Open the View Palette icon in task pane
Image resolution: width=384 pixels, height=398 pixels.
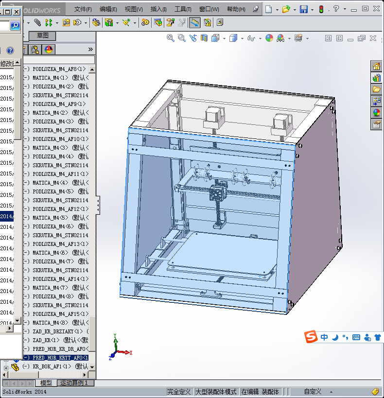click(x=376, y=101)
